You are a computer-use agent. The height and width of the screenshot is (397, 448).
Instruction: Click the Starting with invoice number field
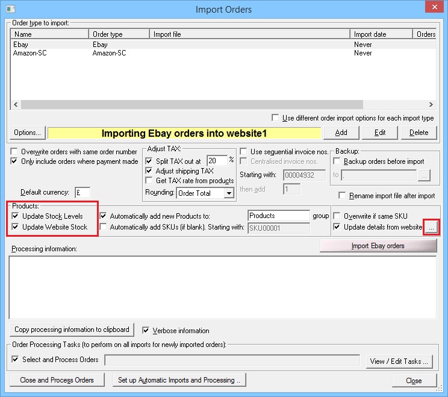point(304,175)
